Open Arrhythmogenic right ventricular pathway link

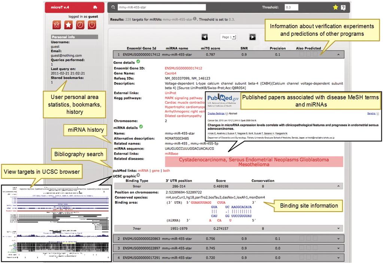pos(185,111)
